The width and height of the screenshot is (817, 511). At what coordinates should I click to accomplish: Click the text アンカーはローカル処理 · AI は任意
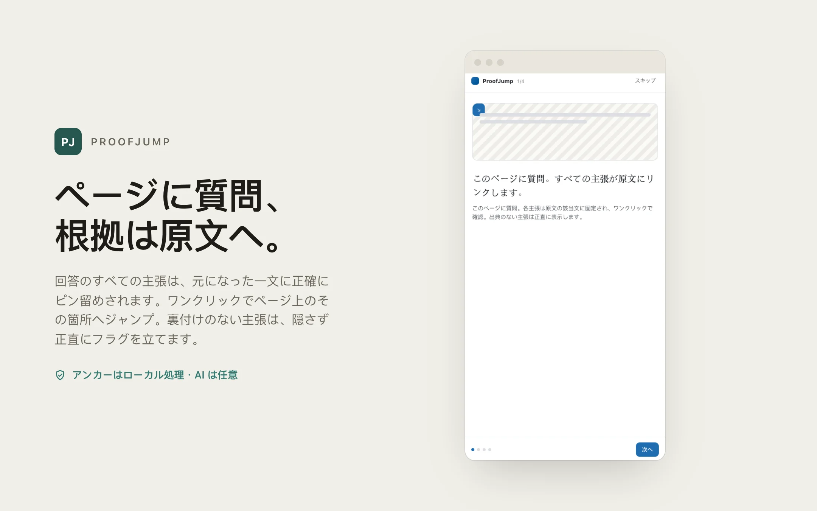[155, 375]
